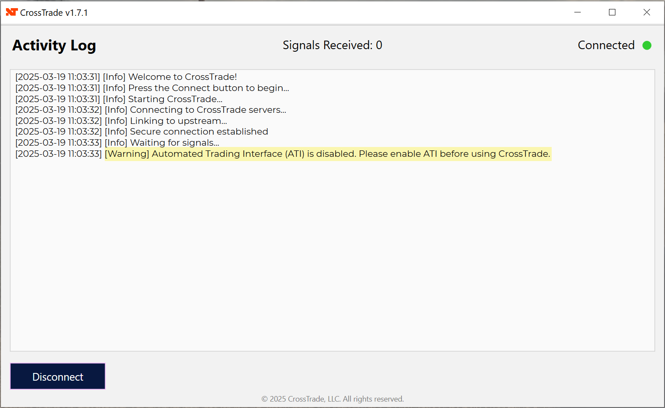665x408 pixels.
Task: Click the Signals Received: 0 counter
Action: coord(332,45)
